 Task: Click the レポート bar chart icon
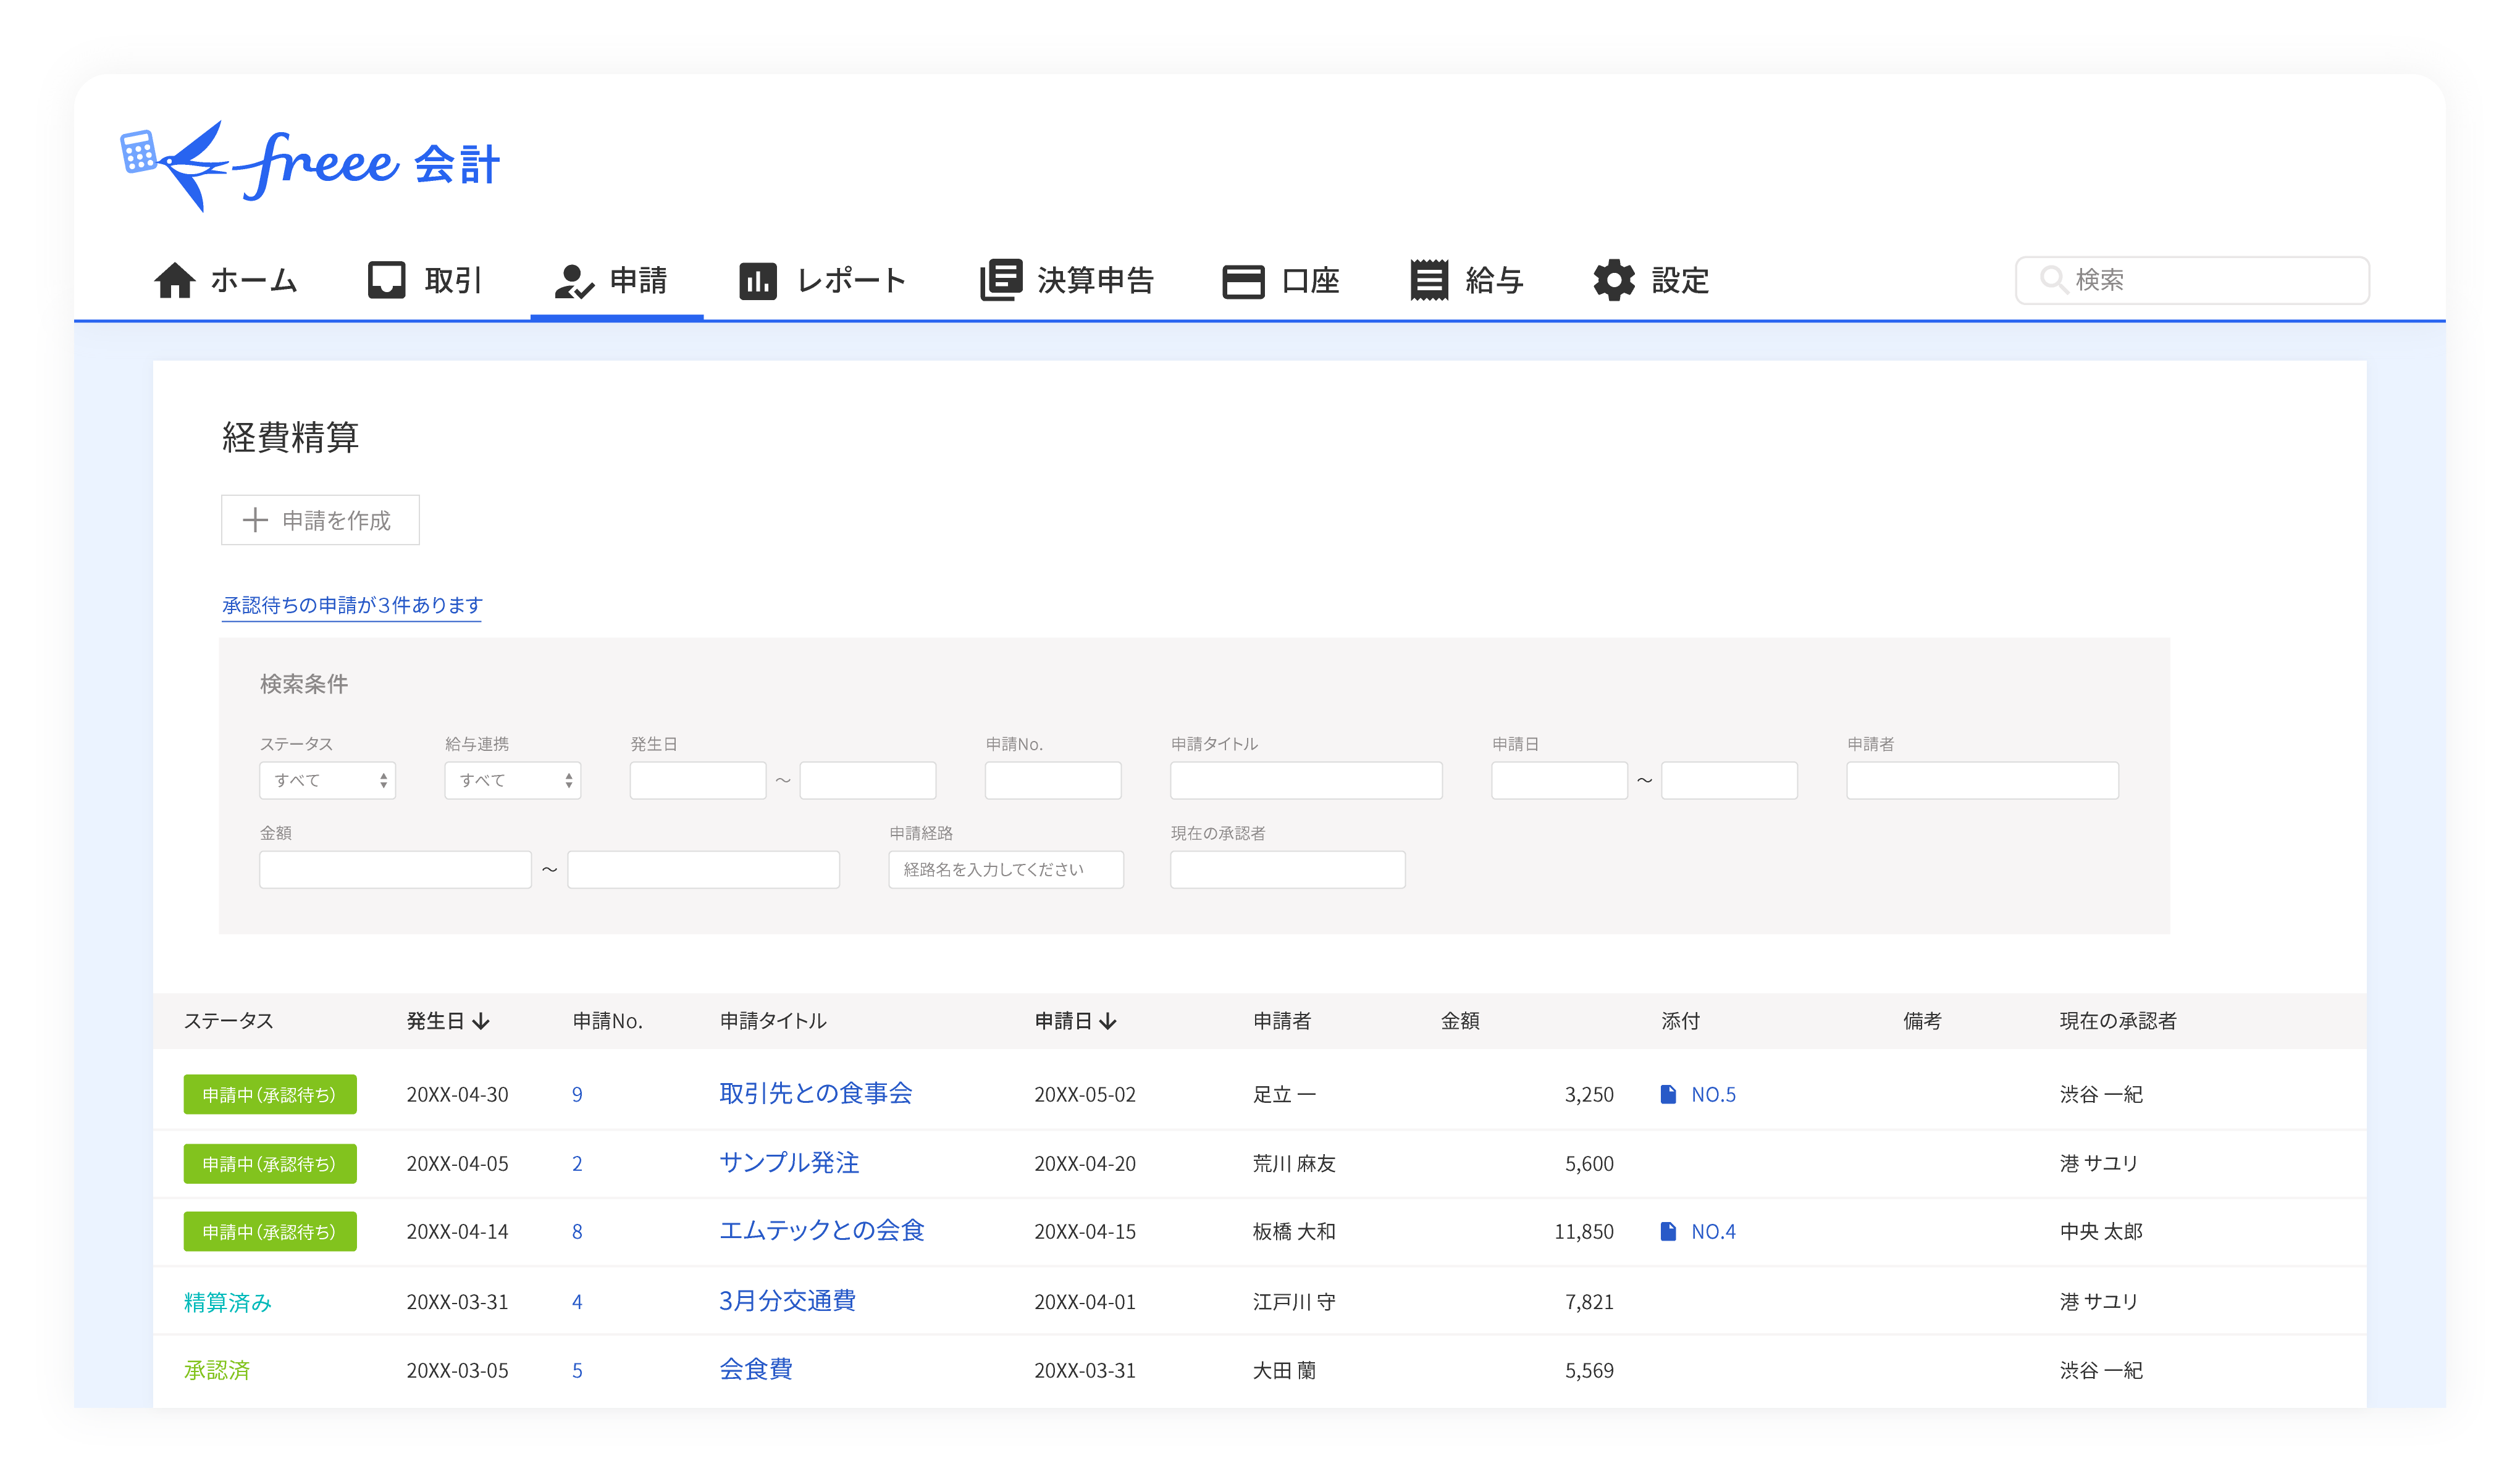pos(757,281)
